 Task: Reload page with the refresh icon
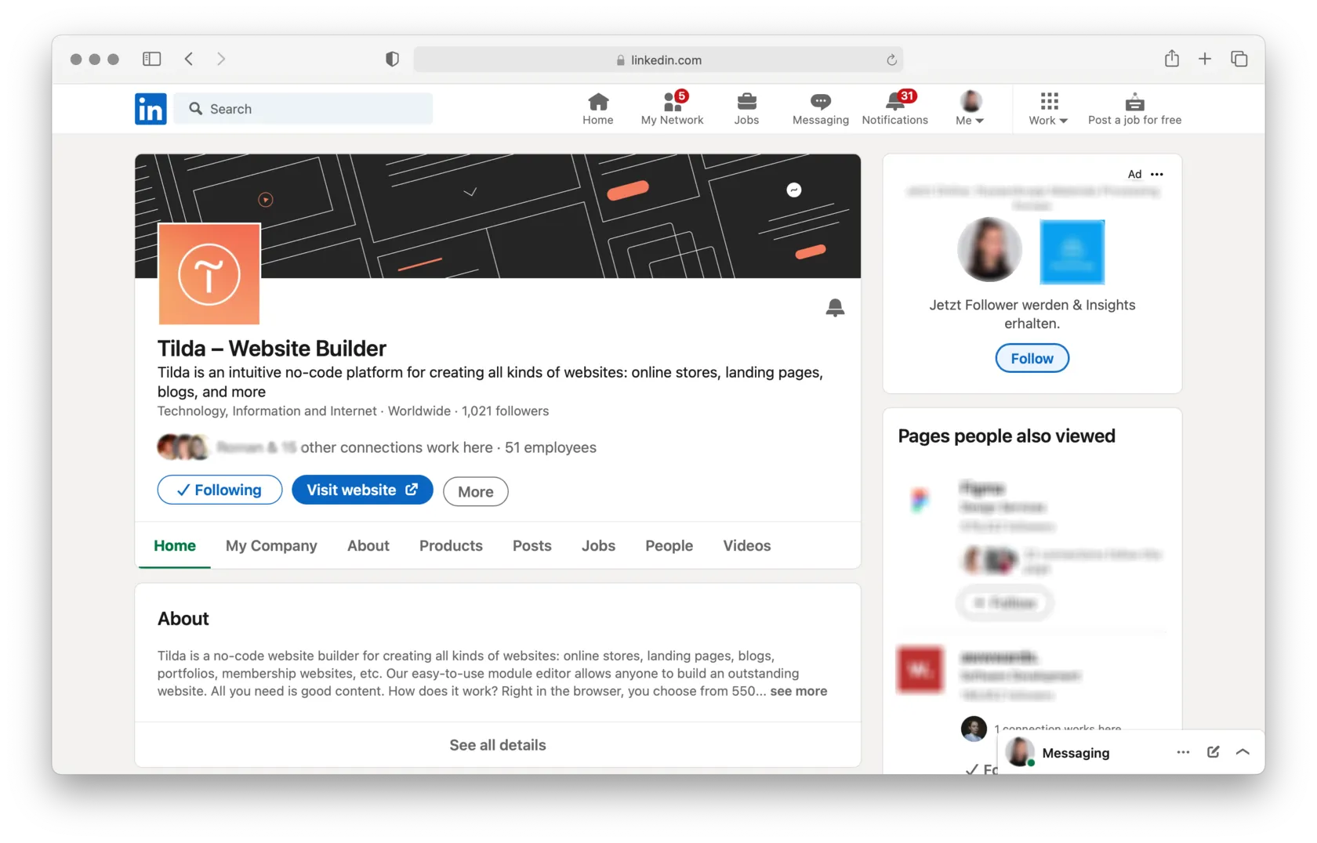point(891,60)
